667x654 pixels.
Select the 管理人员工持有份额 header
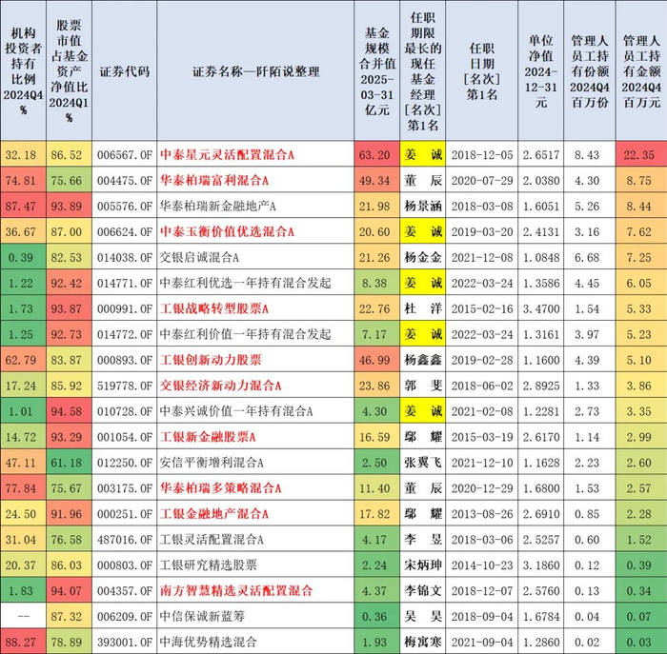click(x=590, y=71)
